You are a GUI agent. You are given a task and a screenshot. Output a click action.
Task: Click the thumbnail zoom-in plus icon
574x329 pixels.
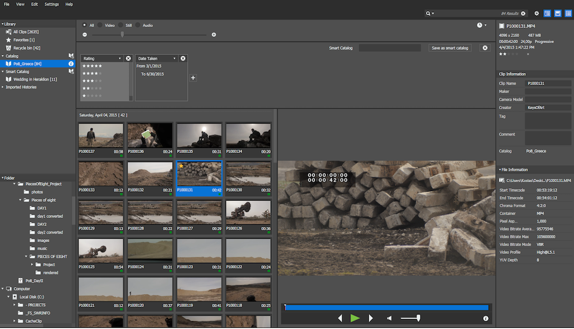[214, 35]
